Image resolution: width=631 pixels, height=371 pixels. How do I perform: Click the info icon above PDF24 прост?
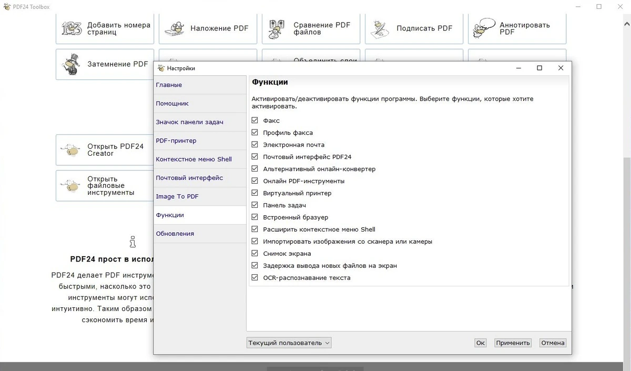coord(133,242)
